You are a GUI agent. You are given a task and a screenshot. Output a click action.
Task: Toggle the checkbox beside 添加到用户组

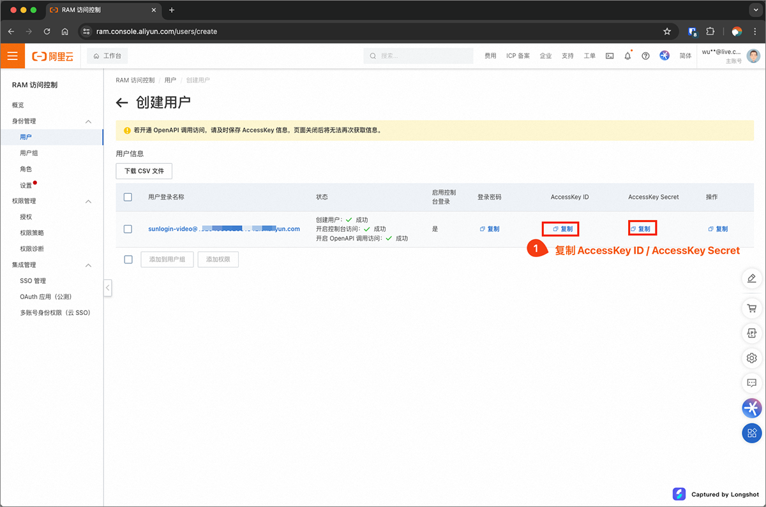(128, 260)
